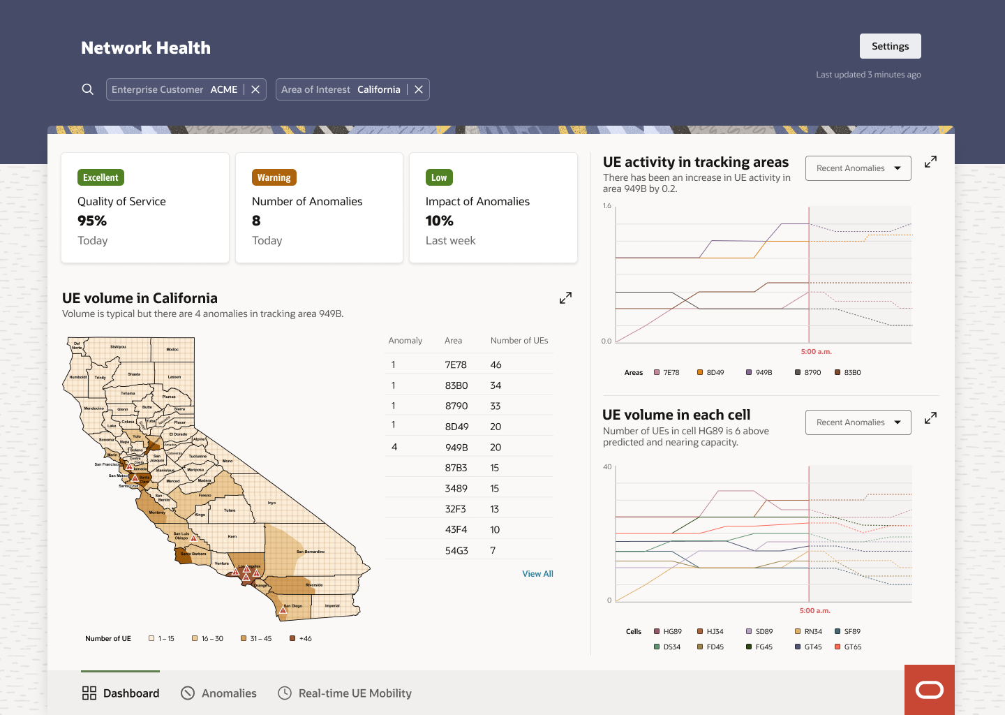The height and width of the screenshot is (715, 1005).
Task: Expand the UE volume in each cell chart
Action: pyautogui.click(x=930, y=418)
